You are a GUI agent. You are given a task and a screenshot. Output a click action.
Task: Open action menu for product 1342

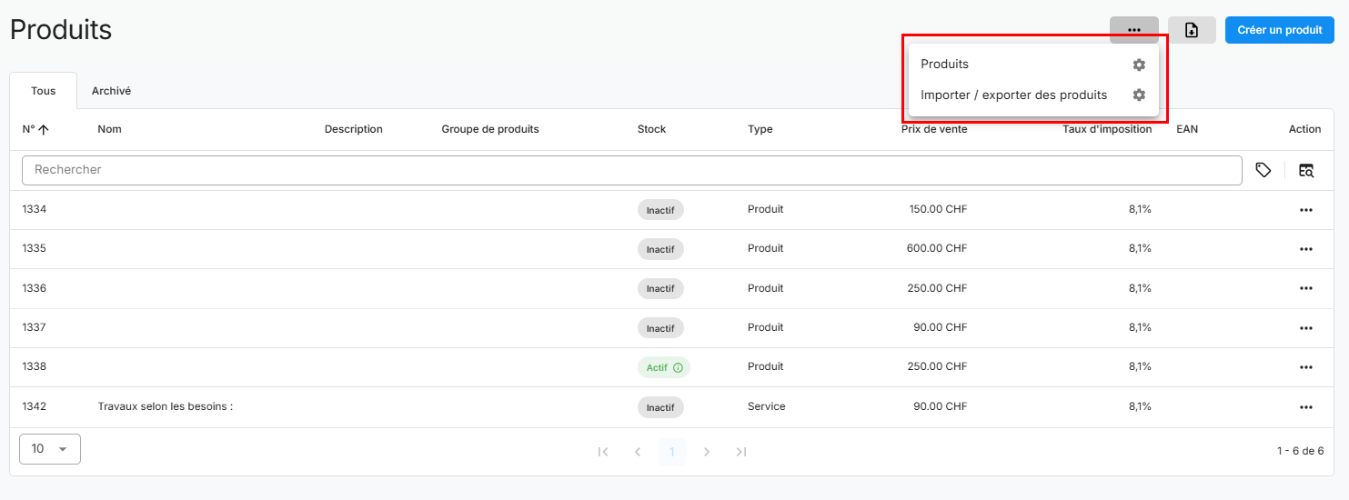(1305, 407)
